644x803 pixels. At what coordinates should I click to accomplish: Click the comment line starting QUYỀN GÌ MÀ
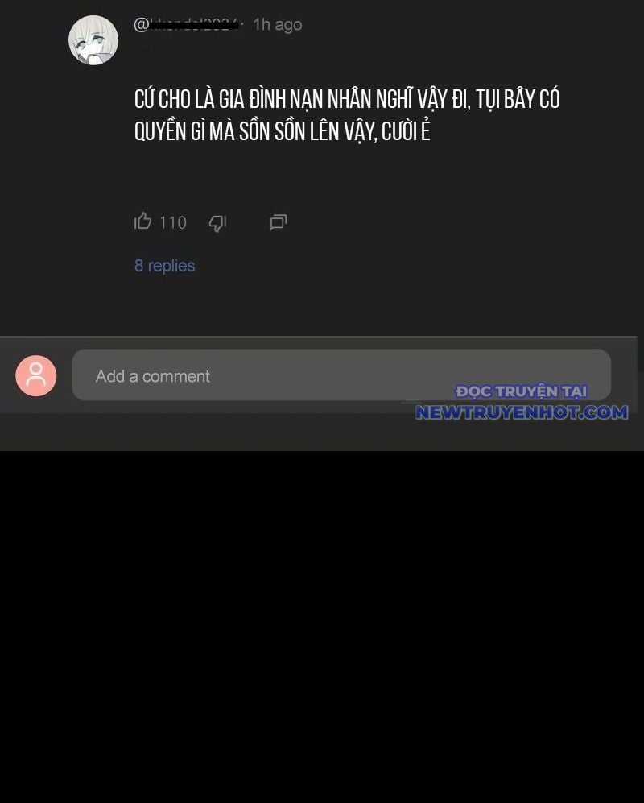tap(282, 131)
